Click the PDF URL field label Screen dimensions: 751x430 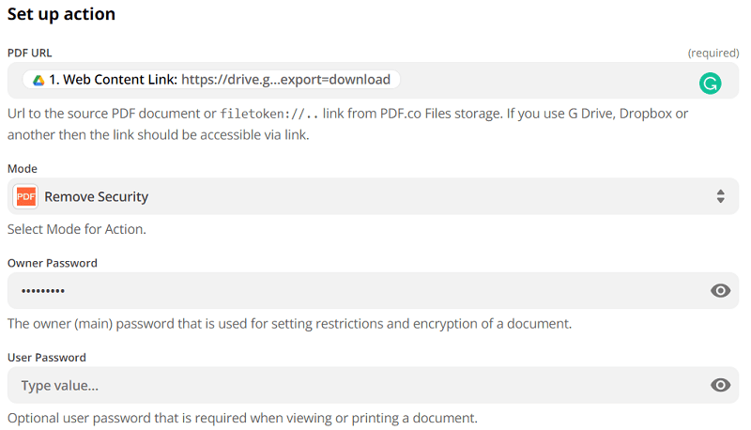[30, 53]
